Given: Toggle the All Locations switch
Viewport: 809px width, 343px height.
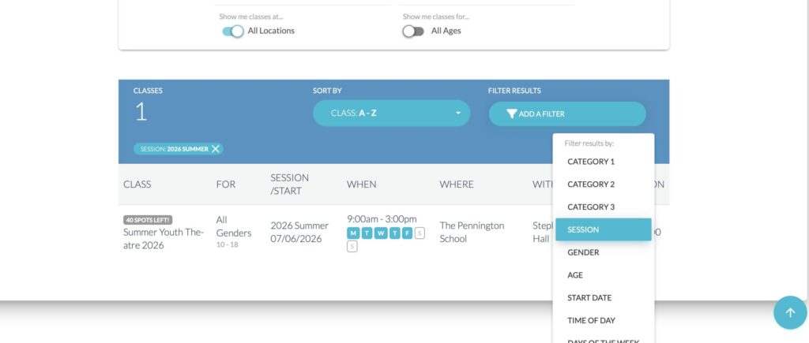Looking at the screenshot, I should point(232,31).
